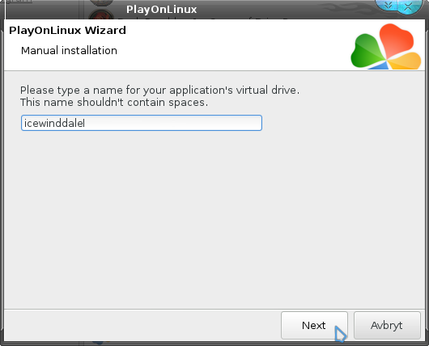Click the 'This name shouldn't contain spaces.' text
The width and height of the screenshot is (429, 346).
(x=114, y=103)
